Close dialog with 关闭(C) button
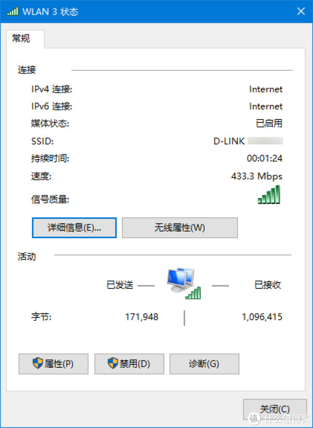313x428 pixels. pyautogui.click(x=275, y=409)
